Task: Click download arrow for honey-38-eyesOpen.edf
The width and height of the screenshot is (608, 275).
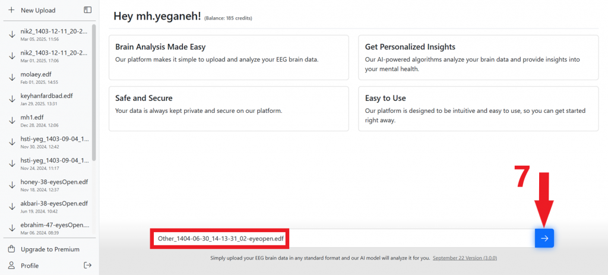Action: point(12,185)
